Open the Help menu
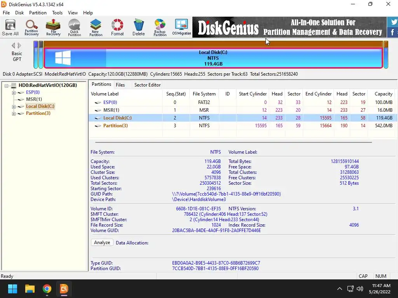398x298 pixels. click(88, 13)
